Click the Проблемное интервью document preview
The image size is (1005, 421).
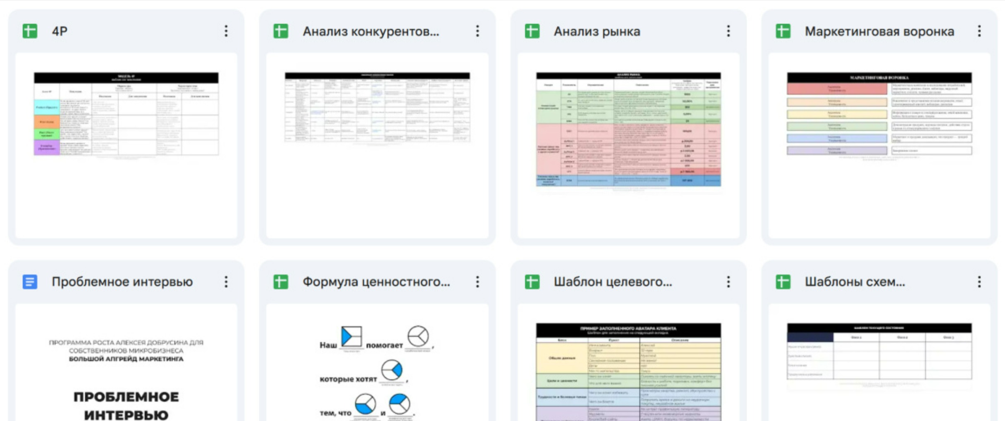(x=126, y=371)
